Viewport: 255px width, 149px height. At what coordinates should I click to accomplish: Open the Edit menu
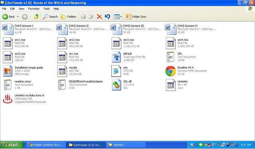(x=12, y=9)
